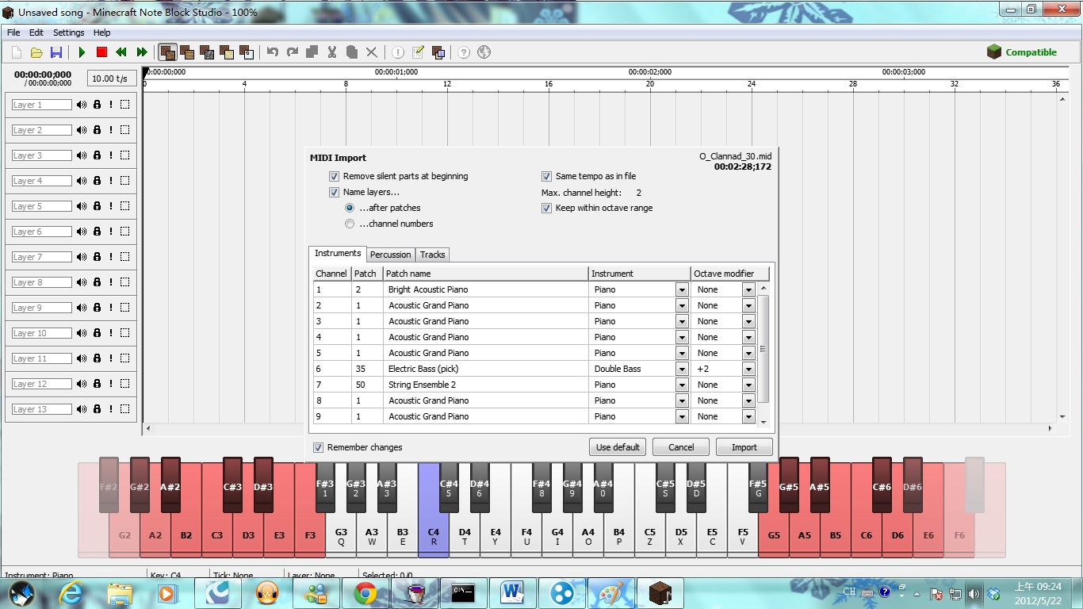Click the channel list vertical scrollbar

tap(763, 349)
